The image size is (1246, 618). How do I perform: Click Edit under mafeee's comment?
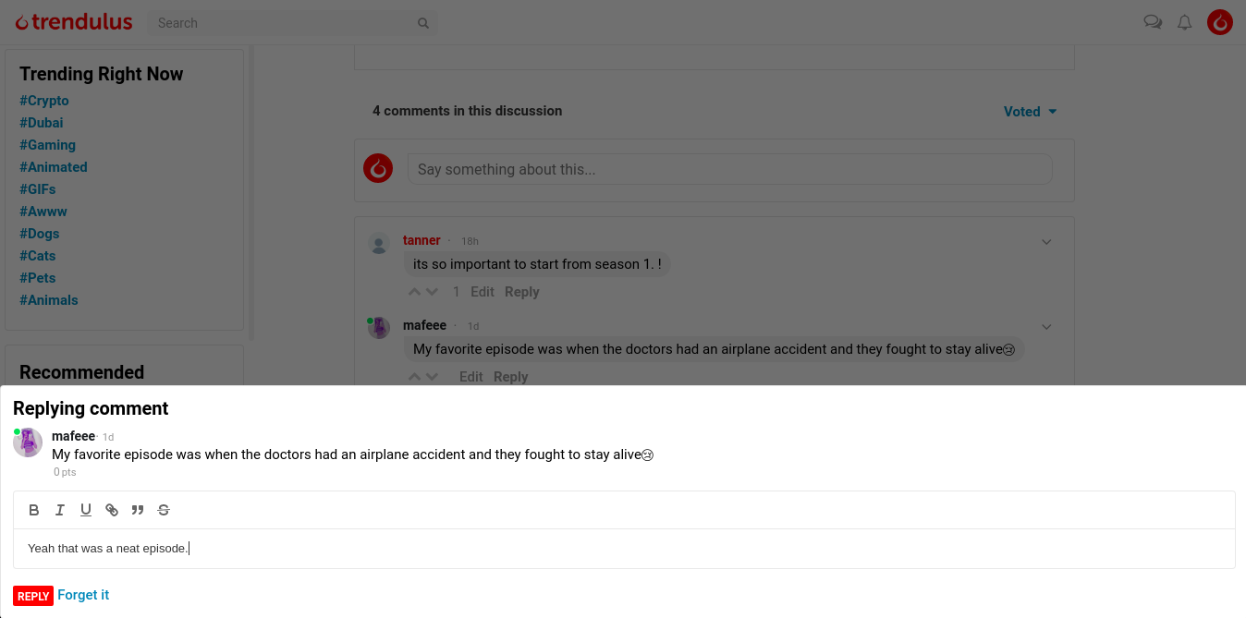tap(471, 377)
